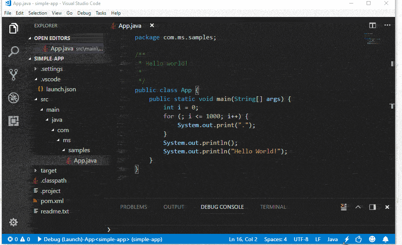
Task: Open the feedback smiley in status bar
Action: [x=372, y=239]
